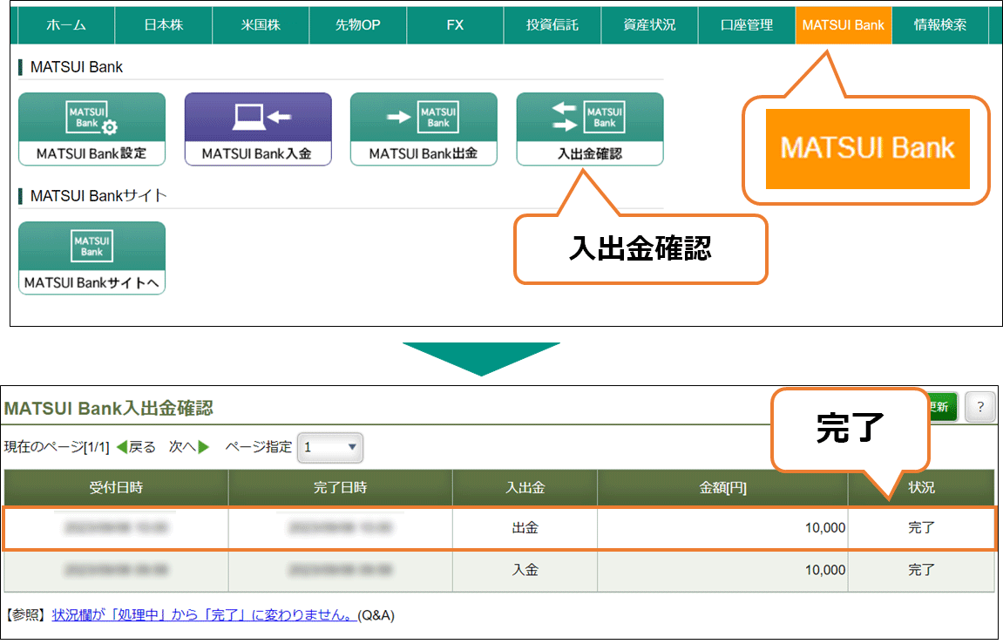This screenshot has height=644, width=1003.
Task: Click the 受付日時 column header
Action: point(116,488)
